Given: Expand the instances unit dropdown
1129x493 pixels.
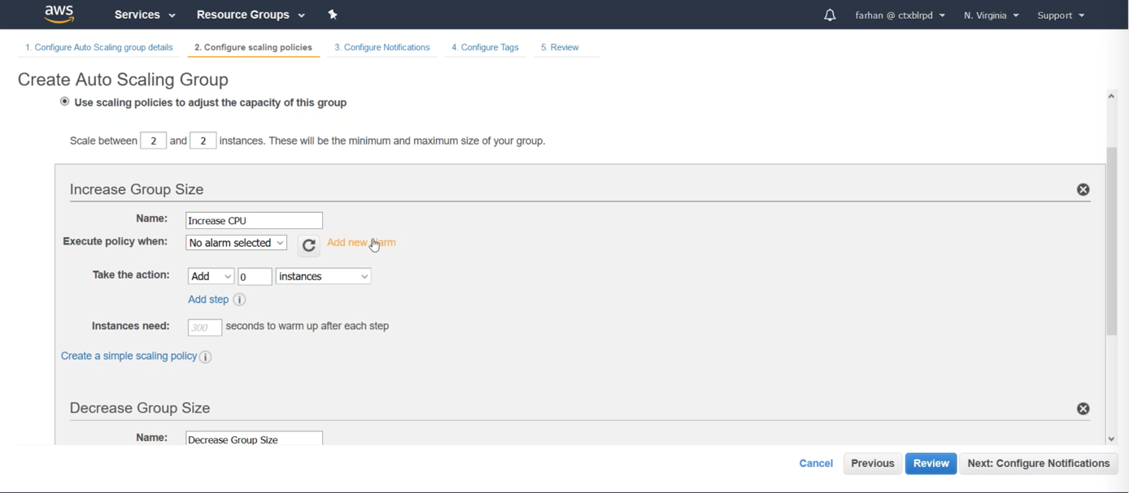Looking at the screenshot, I should click(x=323, y=276).
